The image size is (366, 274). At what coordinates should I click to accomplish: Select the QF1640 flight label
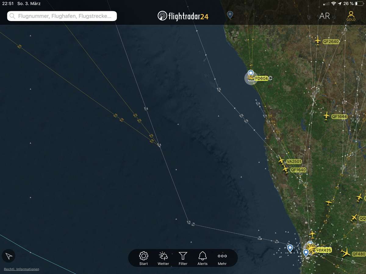[298, 170]
